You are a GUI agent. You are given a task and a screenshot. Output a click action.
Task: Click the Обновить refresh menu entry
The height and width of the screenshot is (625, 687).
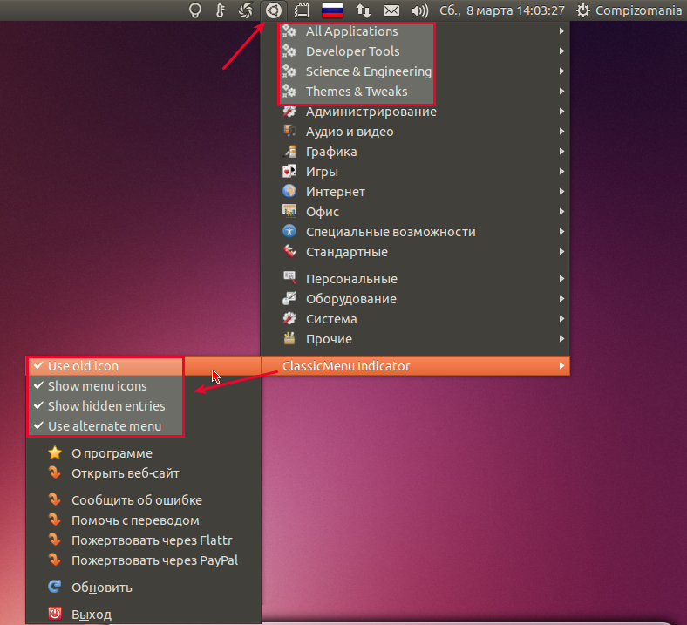pos(144,587)
